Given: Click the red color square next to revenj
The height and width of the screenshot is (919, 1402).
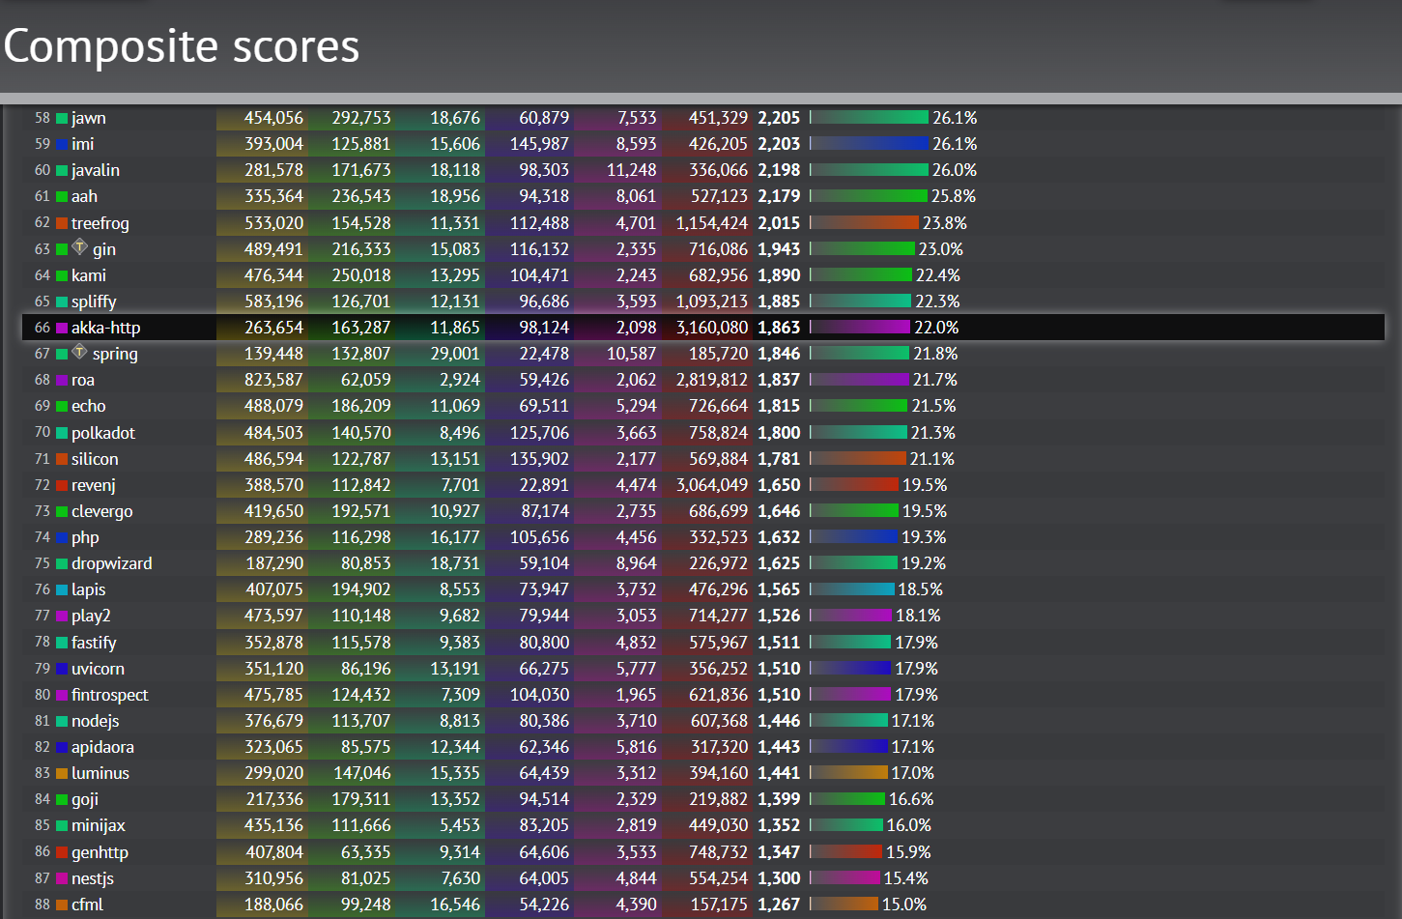Looking at the screenshot, I should [62, 485].
